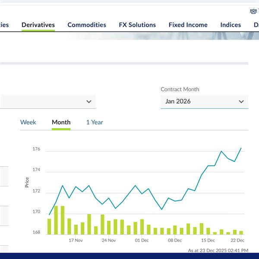
Task: Click the 17 Nov date label
Action: coord(76,240)
